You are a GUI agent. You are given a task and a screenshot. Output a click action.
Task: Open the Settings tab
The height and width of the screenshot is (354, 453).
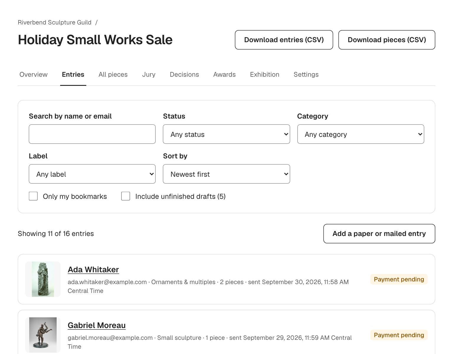pyautogui.click(x=306, y=74)
